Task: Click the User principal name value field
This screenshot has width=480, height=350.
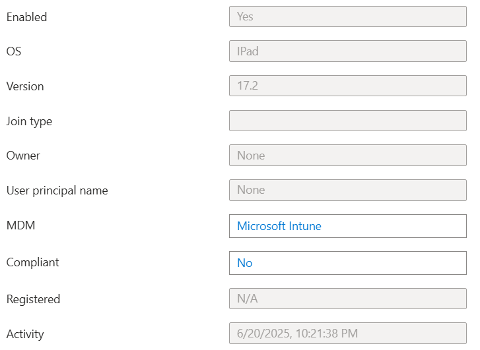Action: pos(347,190)
